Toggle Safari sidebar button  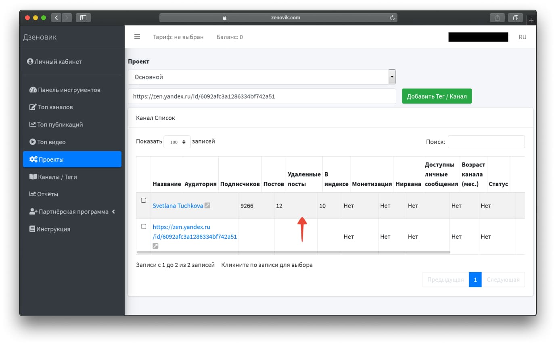(83, 18)
